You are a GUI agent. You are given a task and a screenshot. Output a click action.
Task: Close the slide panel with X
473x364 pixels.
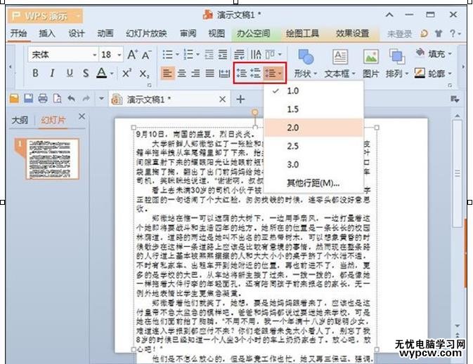(x=82, y=116)
